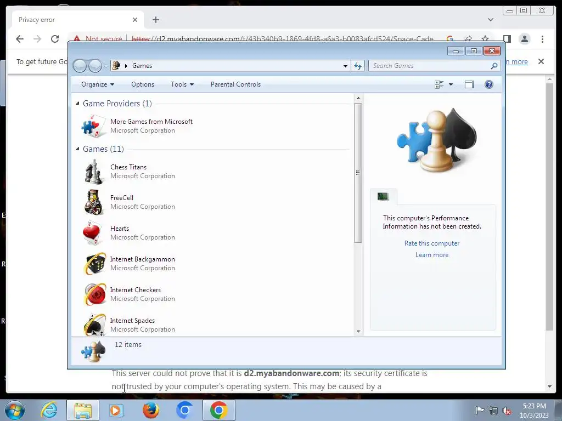This screenshot has width=562, height=421.
Task: Open the address bar history dropdown
Action: pyautogui.click(x=345, y=66)
